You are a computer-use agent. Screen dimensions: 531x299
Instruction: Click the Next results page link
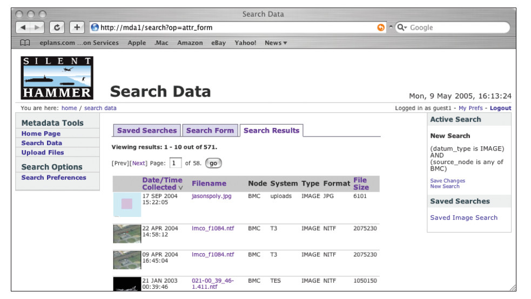click(x=139, y=163)
